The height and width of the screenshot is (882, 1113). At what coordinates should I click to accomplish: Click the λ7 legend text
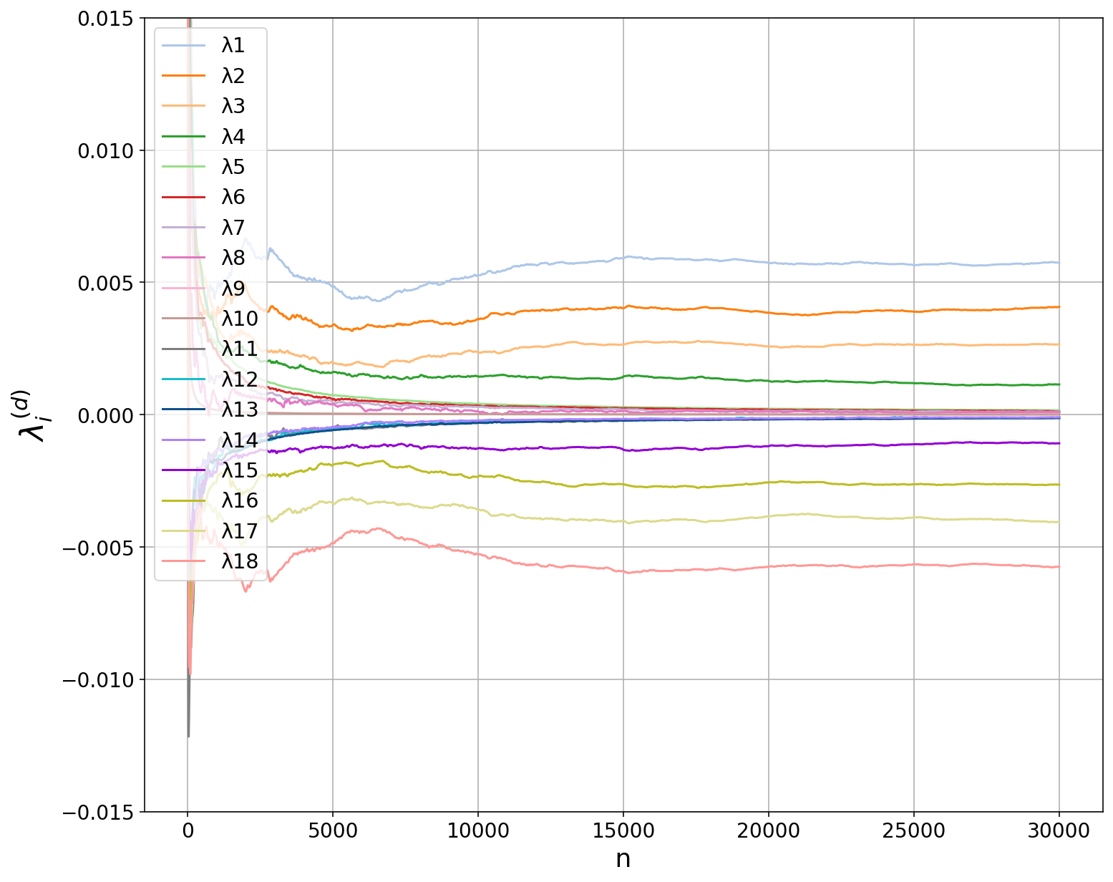click(x=233, y=228)
